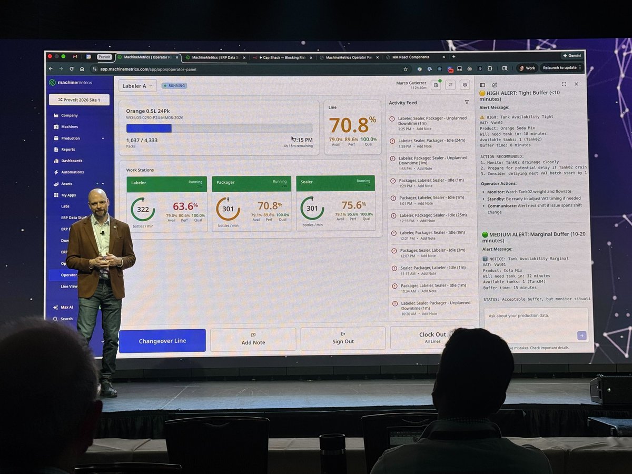Open a new browser tab with plus
Viewport: 632px width, 474px height.
[x=453, y=57]
